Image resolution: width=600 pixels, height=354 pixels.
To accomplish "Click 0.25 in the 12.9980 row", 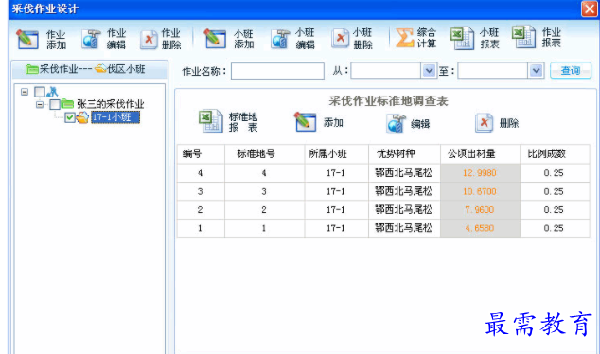I will click(x=554, y=173).
